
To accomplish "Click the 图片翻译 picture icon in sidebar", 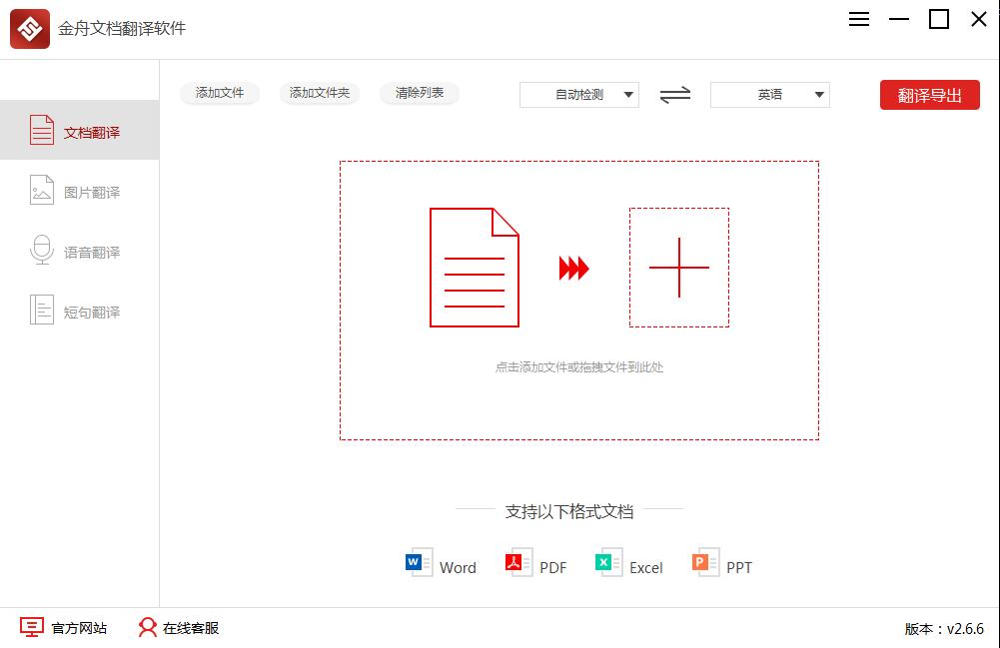I will pyautogui.click(x=41, y=191).
